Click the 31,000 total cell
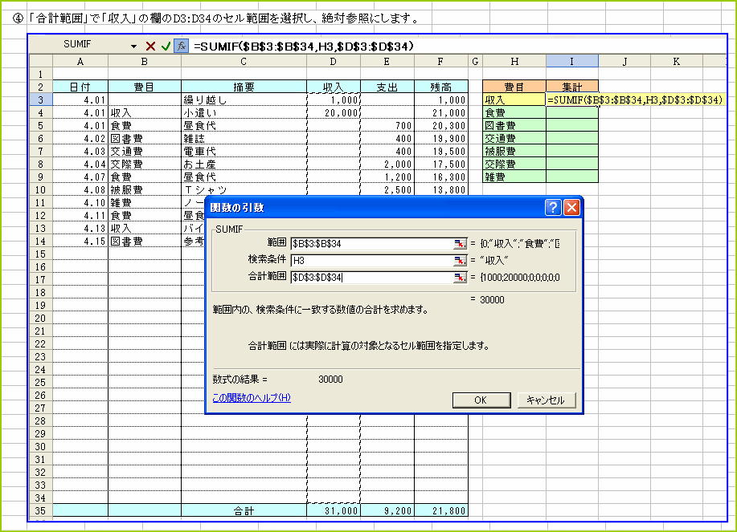The height and width of the screenshot is (532, 737). tap(334, 511)
